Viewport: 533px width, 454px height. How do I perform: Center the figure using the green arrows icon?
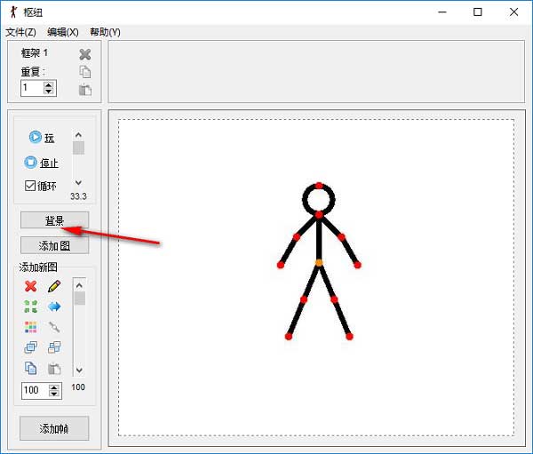(30, 307)
